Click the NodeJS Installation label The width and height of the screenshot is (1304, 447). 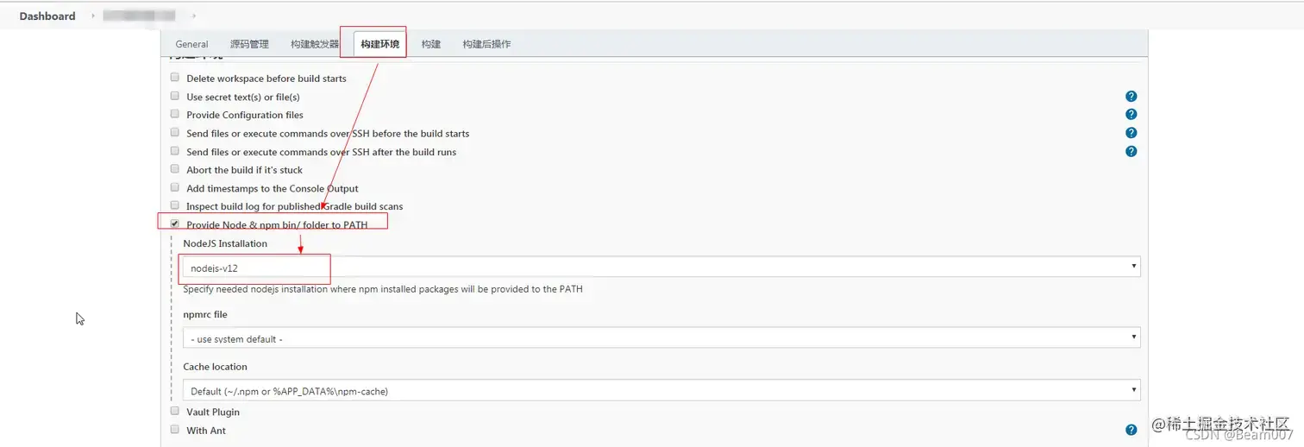click(x=225, y=243)
